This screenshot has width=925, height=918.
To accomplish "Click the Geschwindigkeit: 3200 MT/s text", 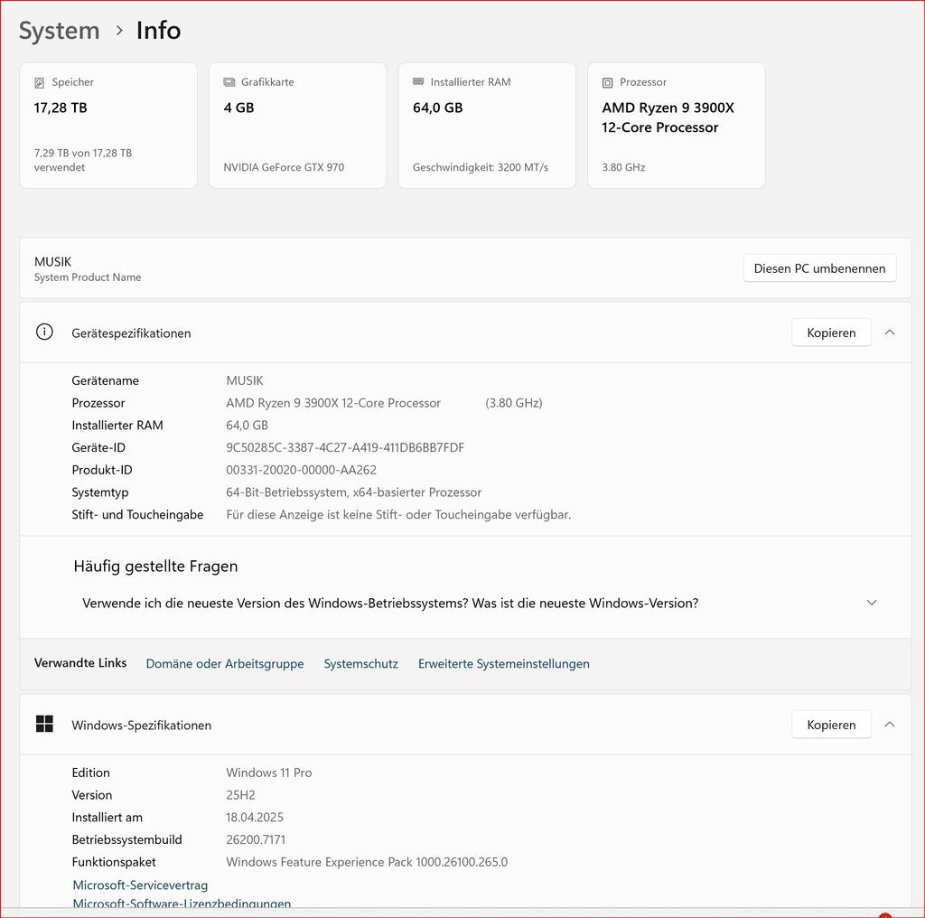I will coord(481,167).
